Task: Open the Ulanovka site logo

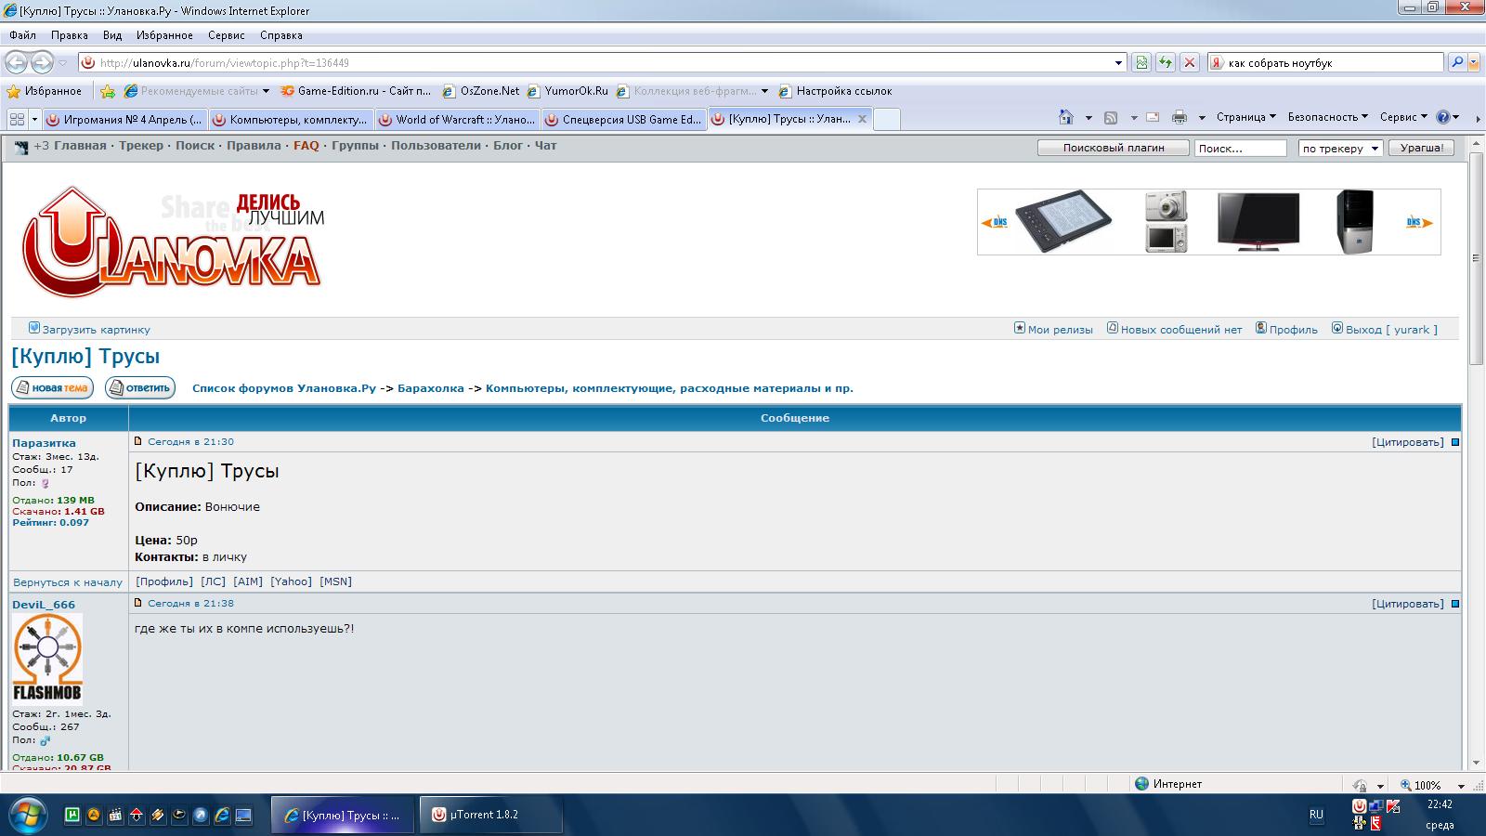Action: tap(173, 242)
